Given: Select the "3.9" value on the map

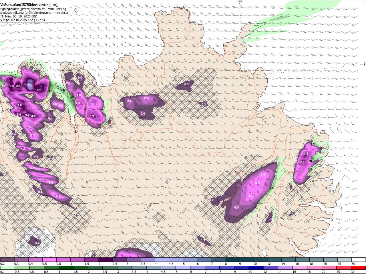Looking at the screenshot, I should click(x=27, y=115).
